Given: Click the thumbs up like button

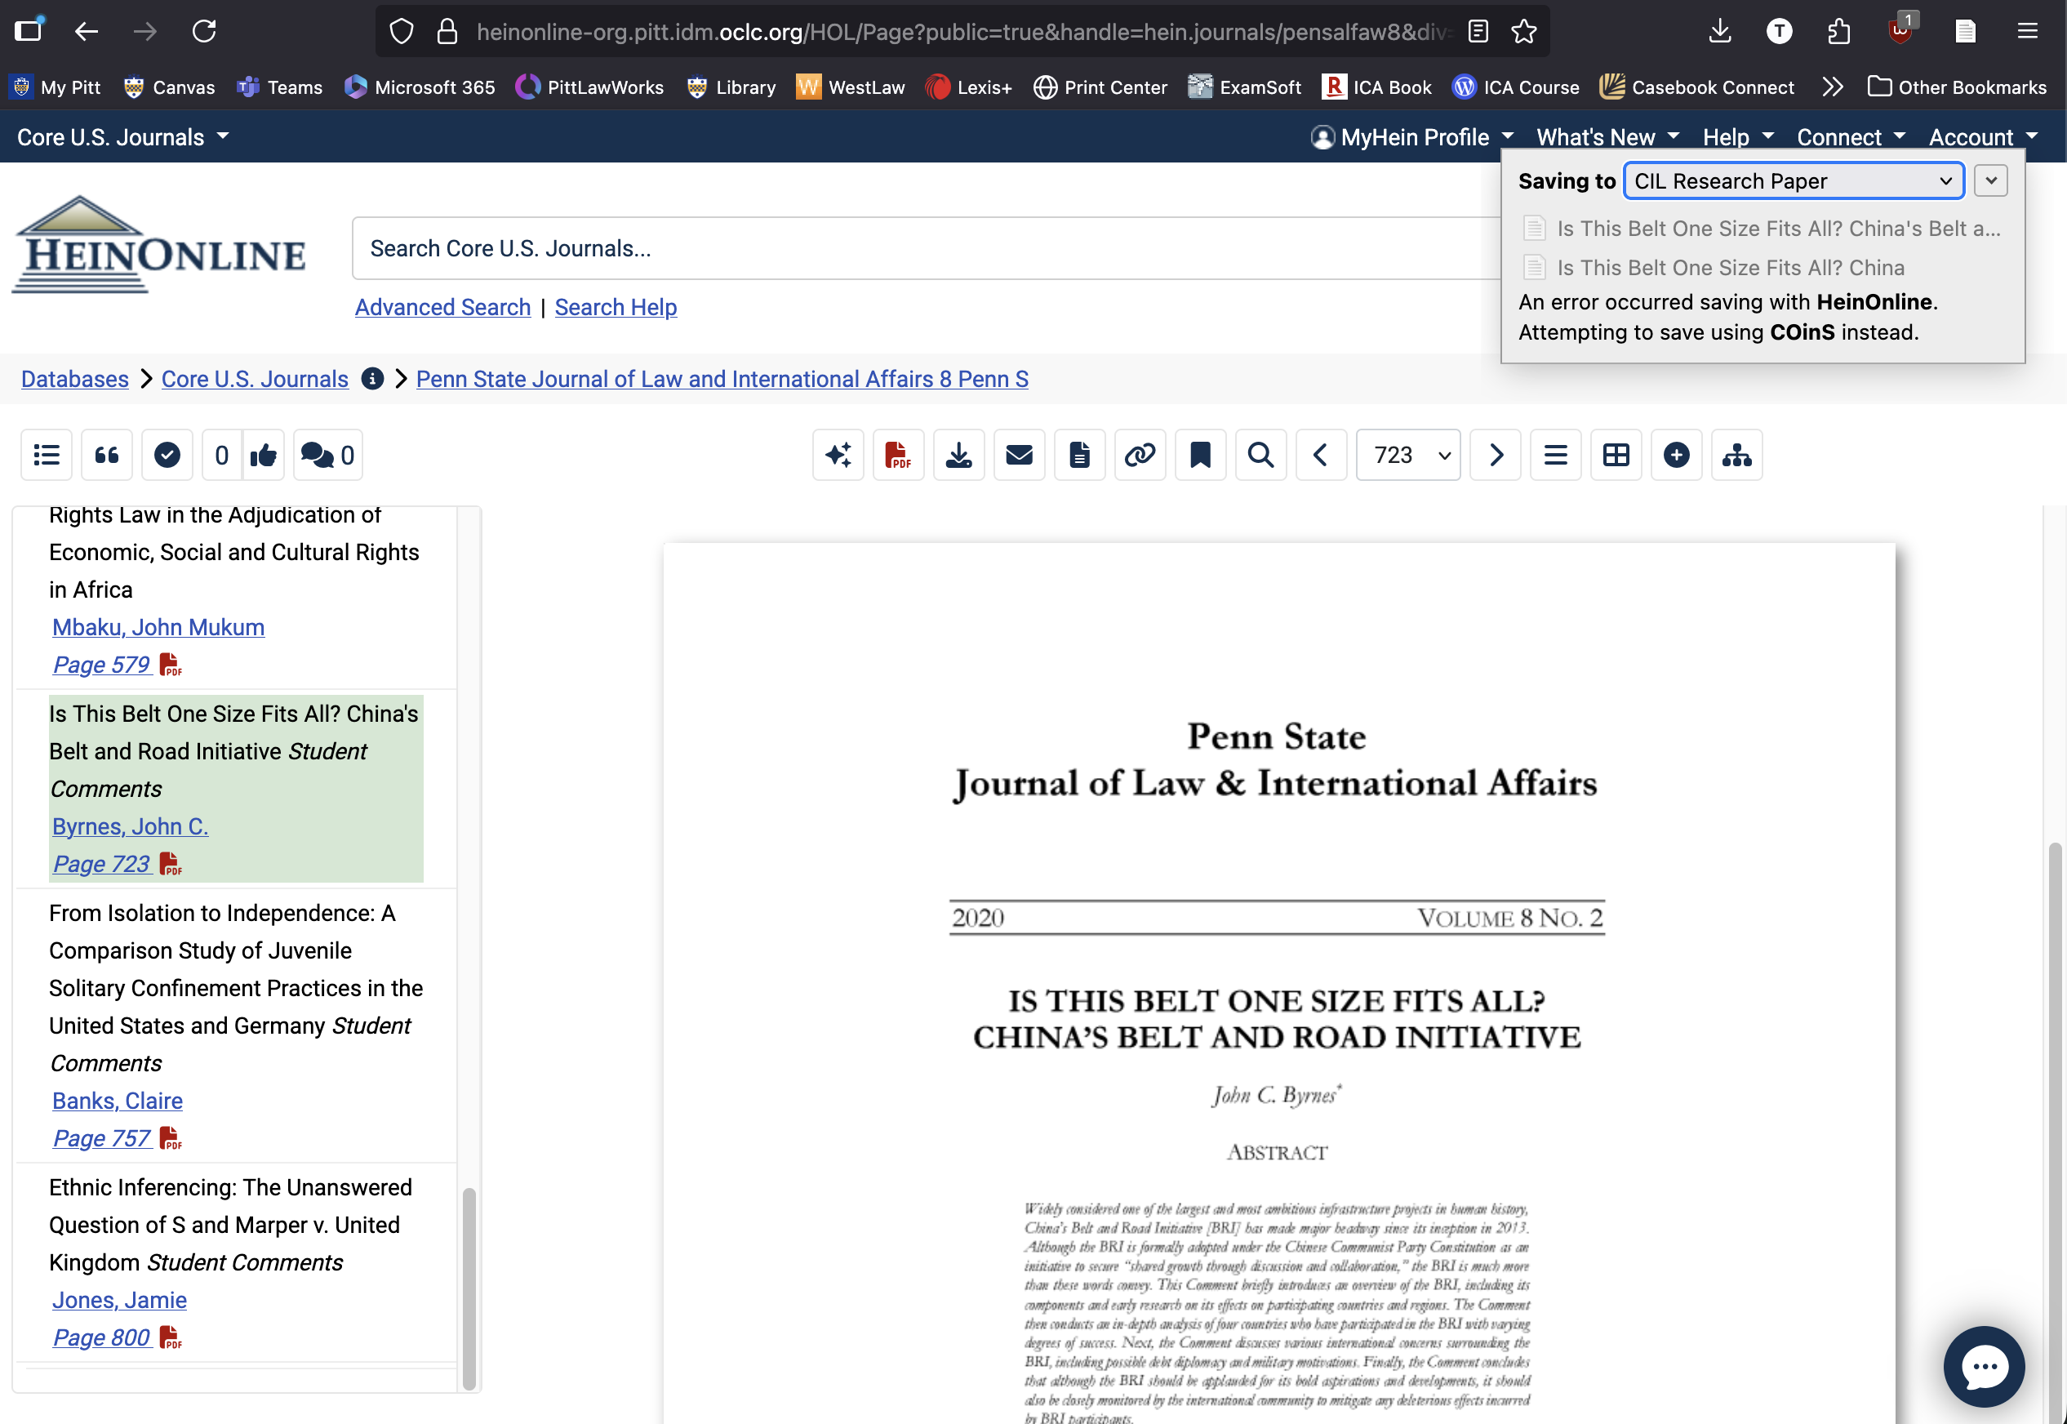Looking at the screenshot, I should click(x=263, y=455).
